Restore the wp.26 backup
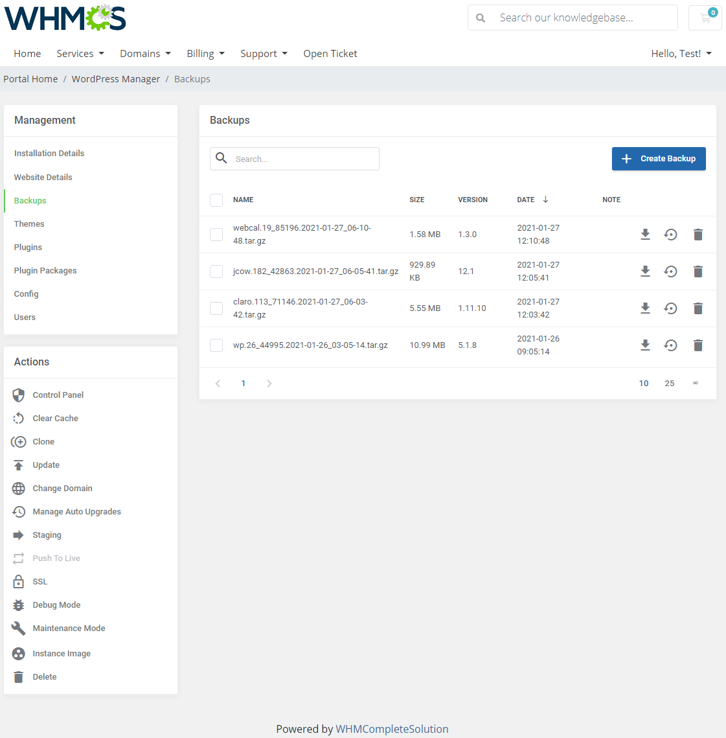Screen dimensions: 726x738 (x=670, y=345)
